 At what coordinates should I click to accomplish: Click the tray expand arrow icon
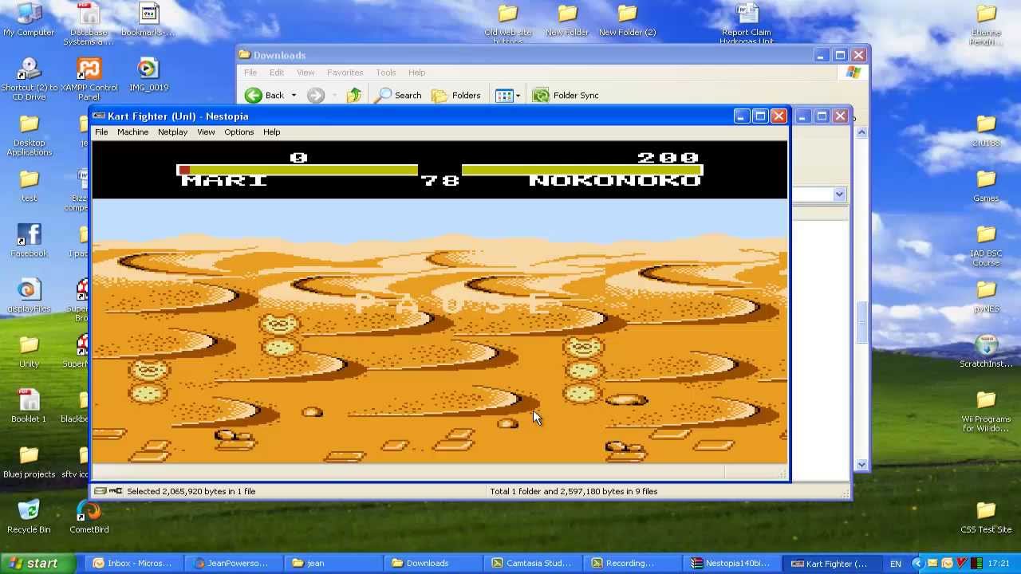coord(917,564)
